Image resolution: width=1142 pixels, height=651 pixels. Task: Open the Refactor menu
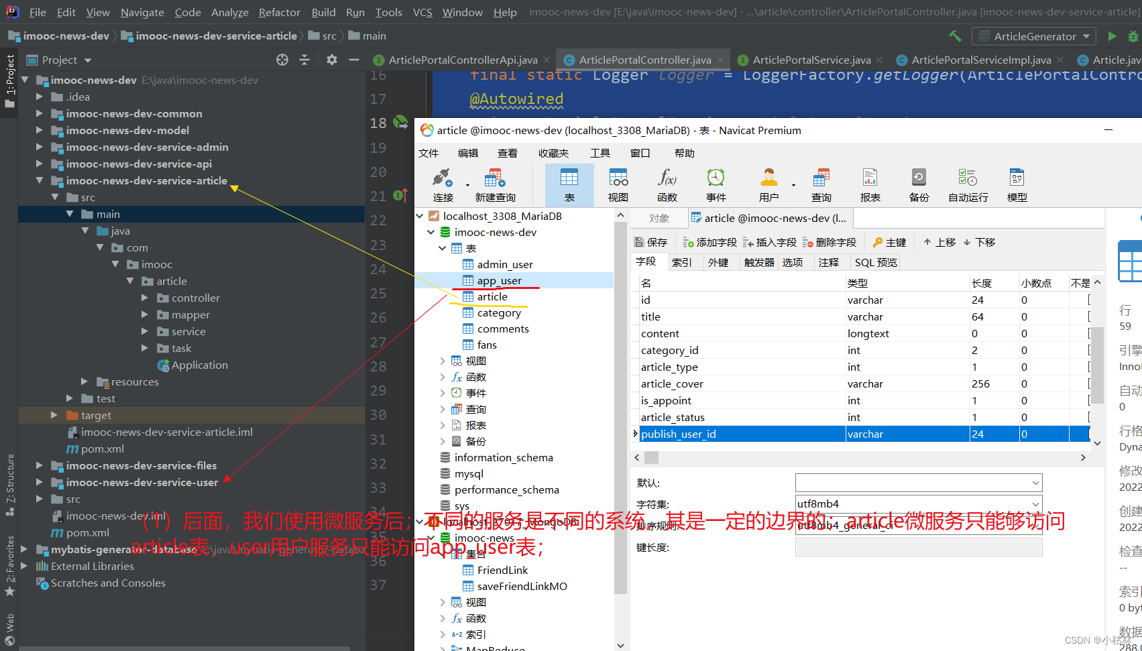coord(279,12)
